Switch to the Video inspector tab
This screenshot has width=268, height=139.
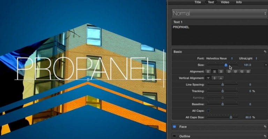tap(225, 2)
